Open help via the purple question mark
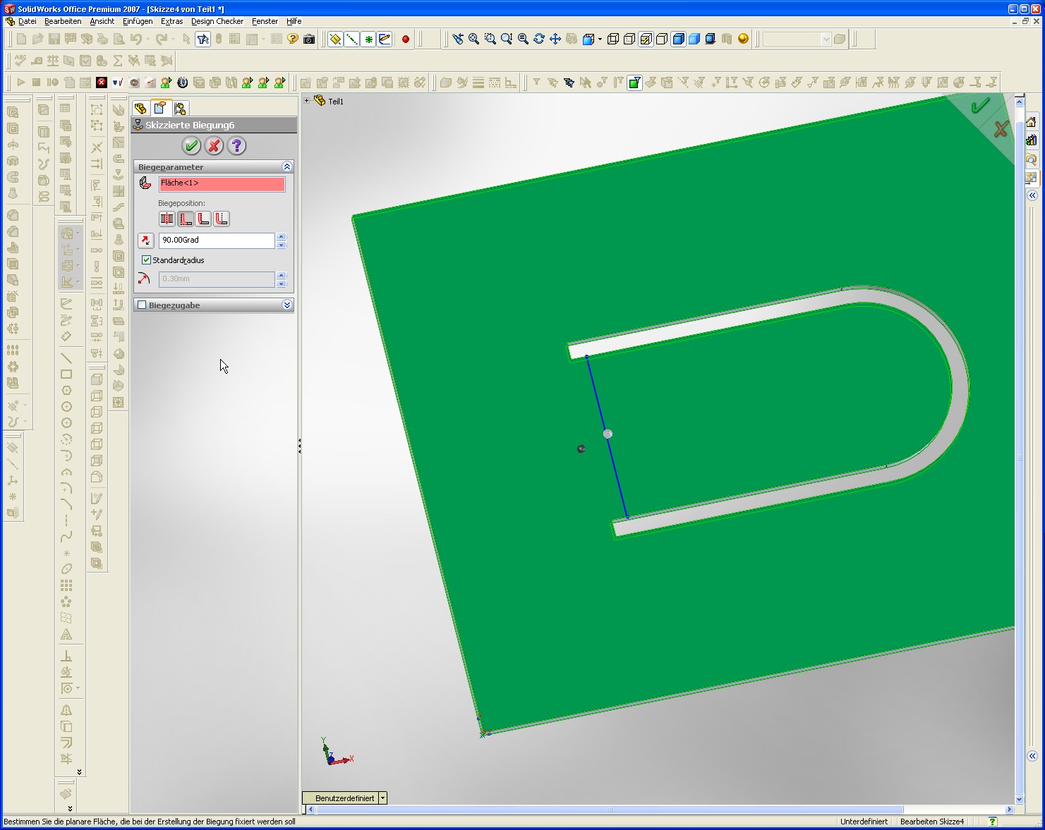Screen dimensions: 1045x830 point(237,146)
